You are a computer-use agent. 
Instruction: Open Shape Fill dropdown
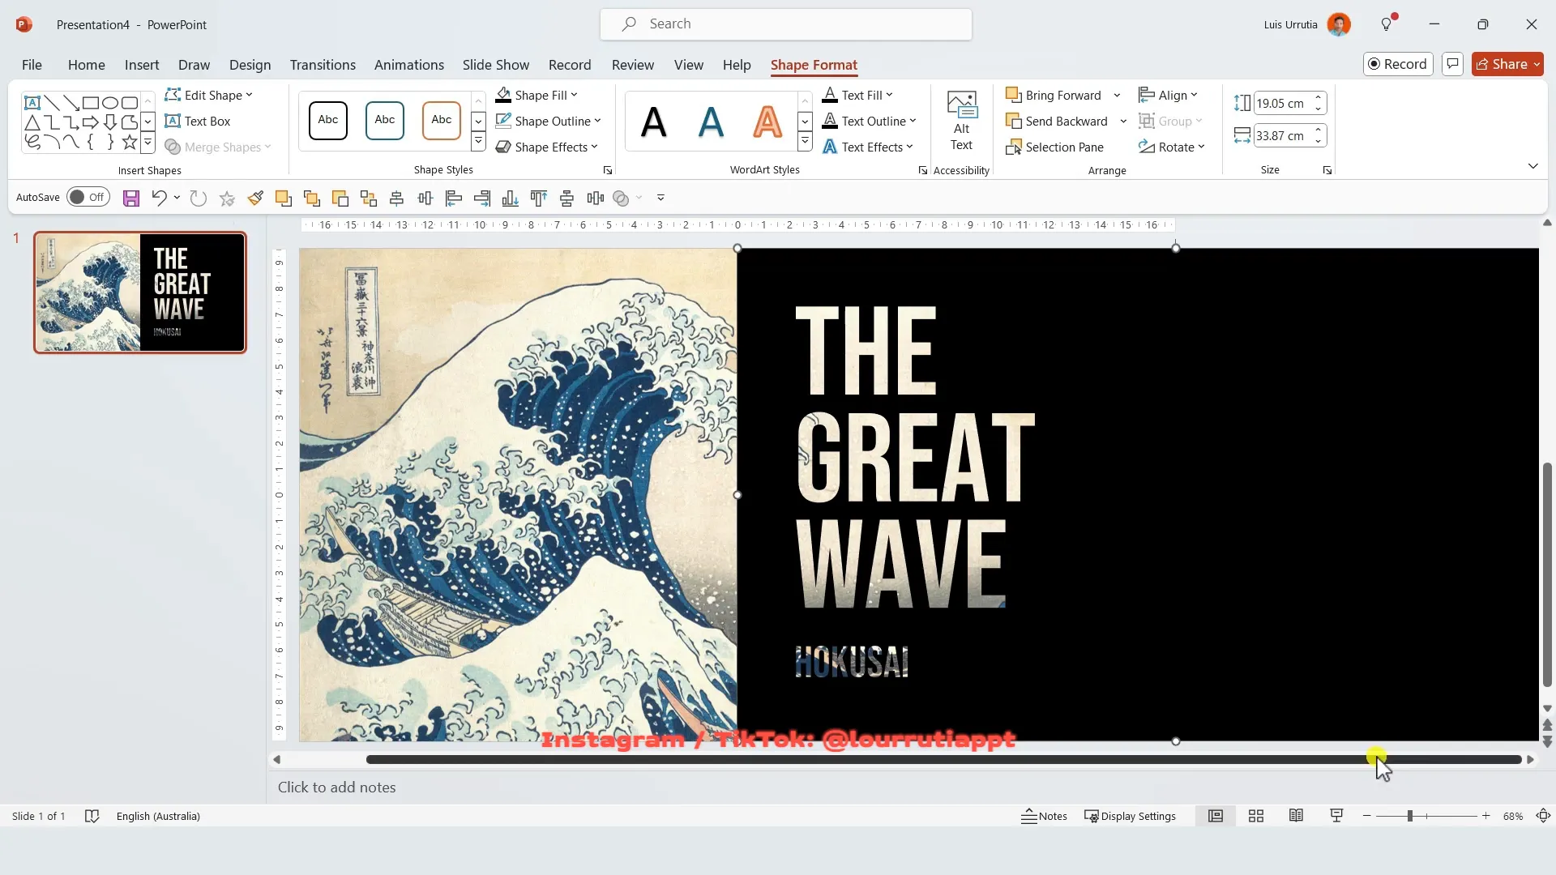(536, 95)
